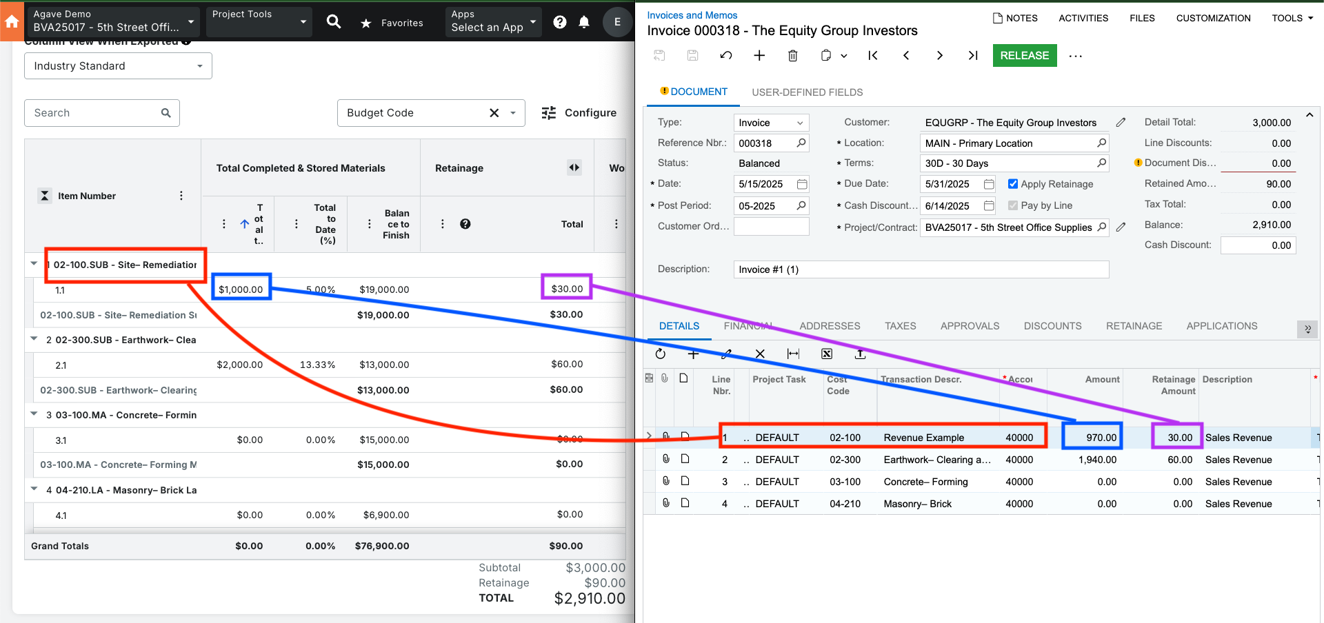Delete invoice using trash icon
The height and width of the screenshot is (623, 1324).
tap(793, 56)
